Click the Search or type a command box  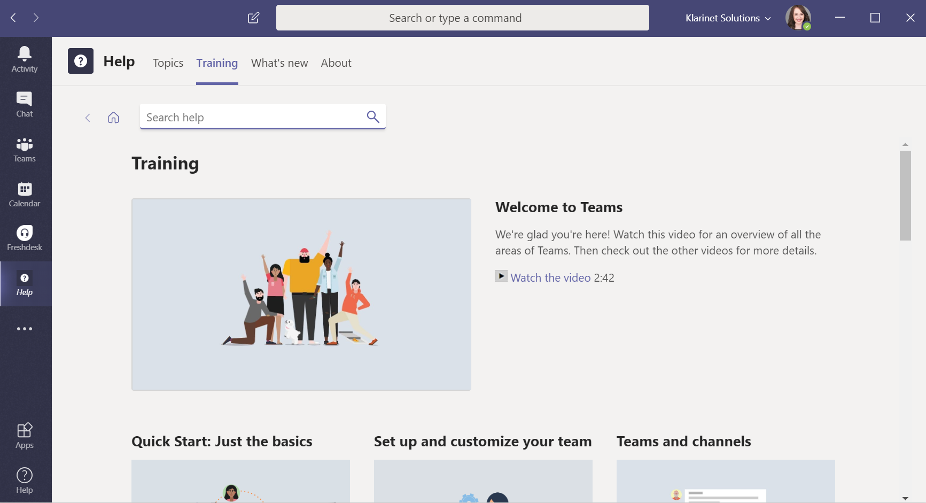[463, 18]
